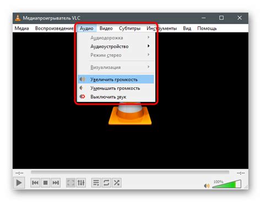The image size is (261, 202).
Task: Toggle shuffle random playback button
Action: [117, 182]
